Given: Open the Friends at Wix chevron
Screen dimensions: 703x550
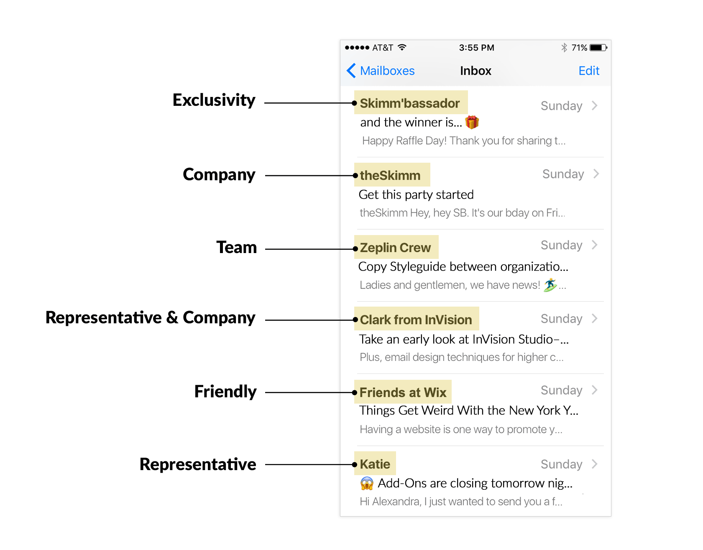Looking at the screenshot, I should click(x=595, y=390).
